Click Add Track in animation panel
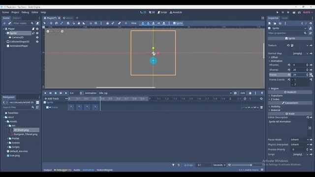The image size is (315, 177). click(x=52, y=99)
